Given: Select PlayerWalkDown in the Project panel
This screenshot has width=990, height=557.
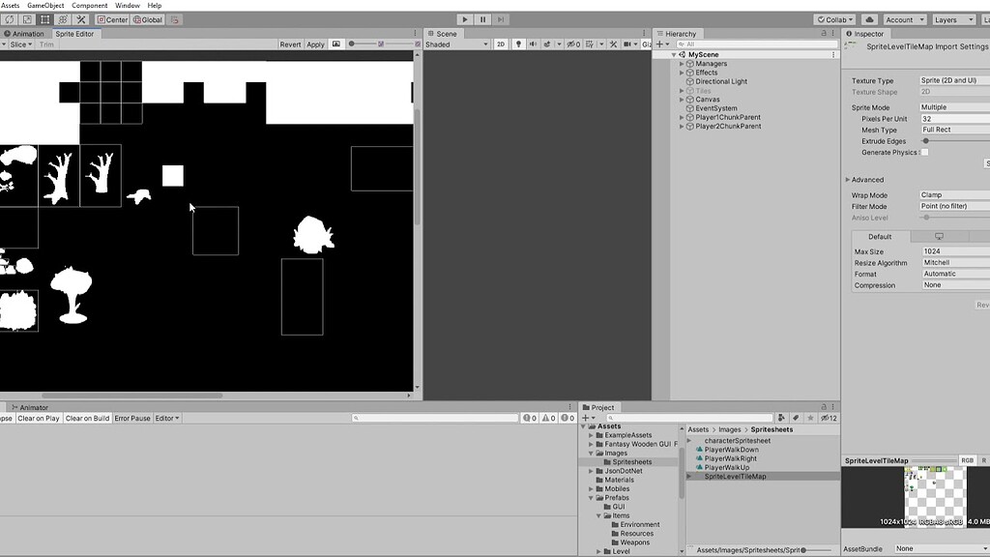Looking at the screenshot, I should [x=730, y=449].
